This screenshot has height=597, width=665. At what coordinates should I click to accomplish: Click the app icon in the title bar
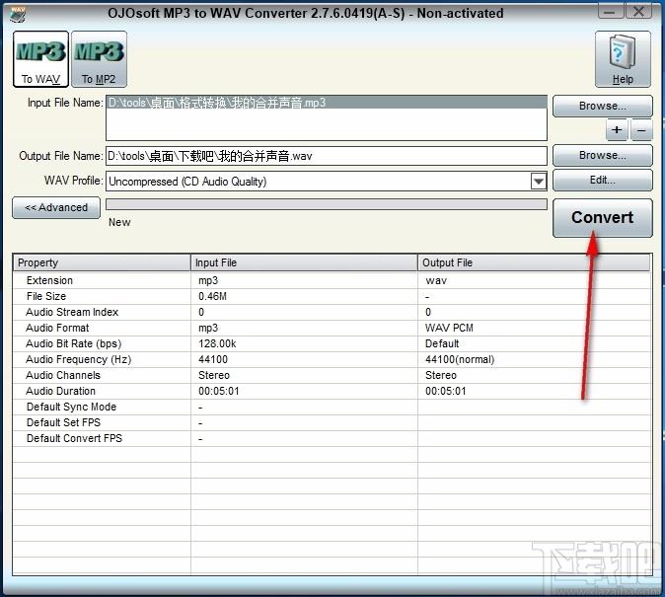(x=18, y=14)
